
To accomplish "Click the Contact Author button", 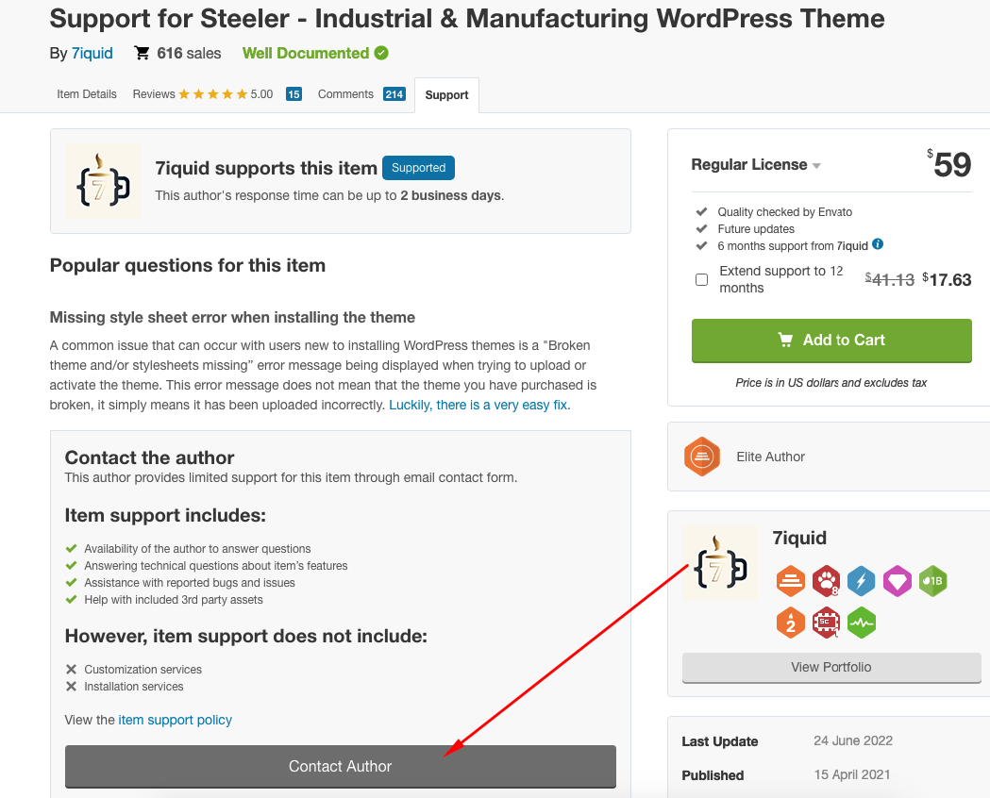I will (341, 767).
